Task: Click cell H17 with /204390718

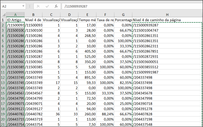Action: coord(167,104)
